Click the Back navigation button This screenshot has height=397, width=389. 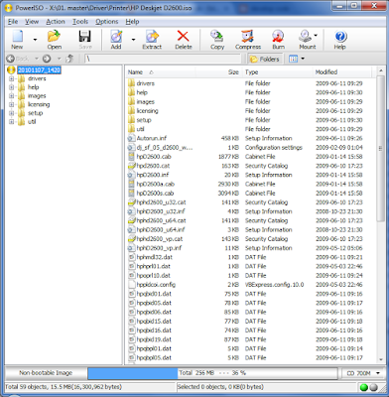pyautogui.click(x=18, y=59)
